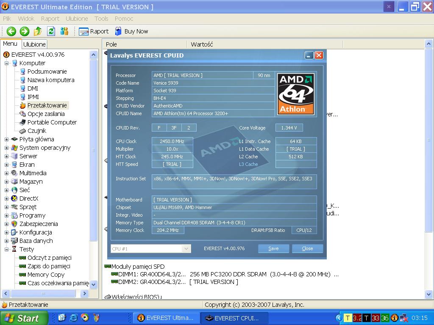Select EVEREST v4.00.976 root tree node
The height and width of the screenshot is (325, 434).
click(x=38, y=55)
